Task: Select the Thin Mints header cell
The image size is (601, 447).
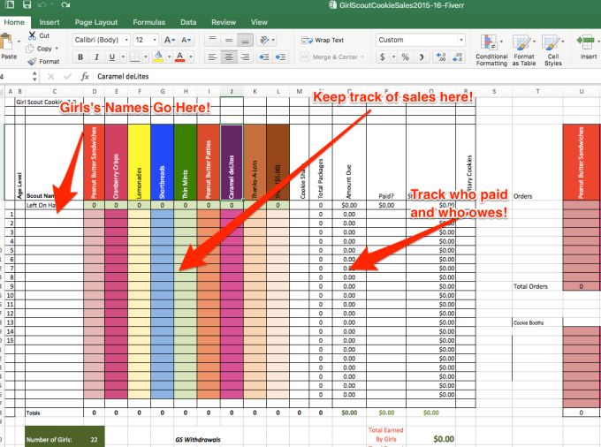Action: click(x=186, y=163)
